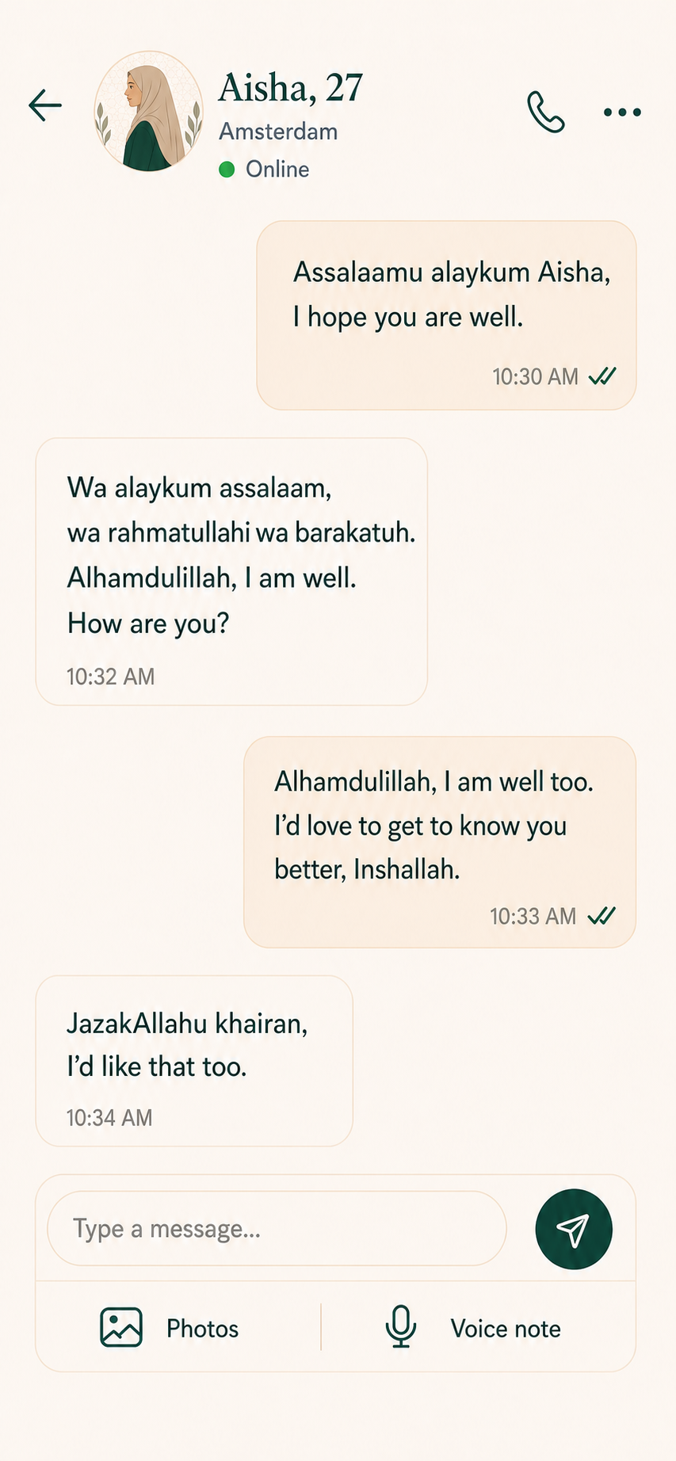676x1461 pixels.
Task: Click read receipt ticks on 10:33 AM message
Action: (x=602, y=916)
